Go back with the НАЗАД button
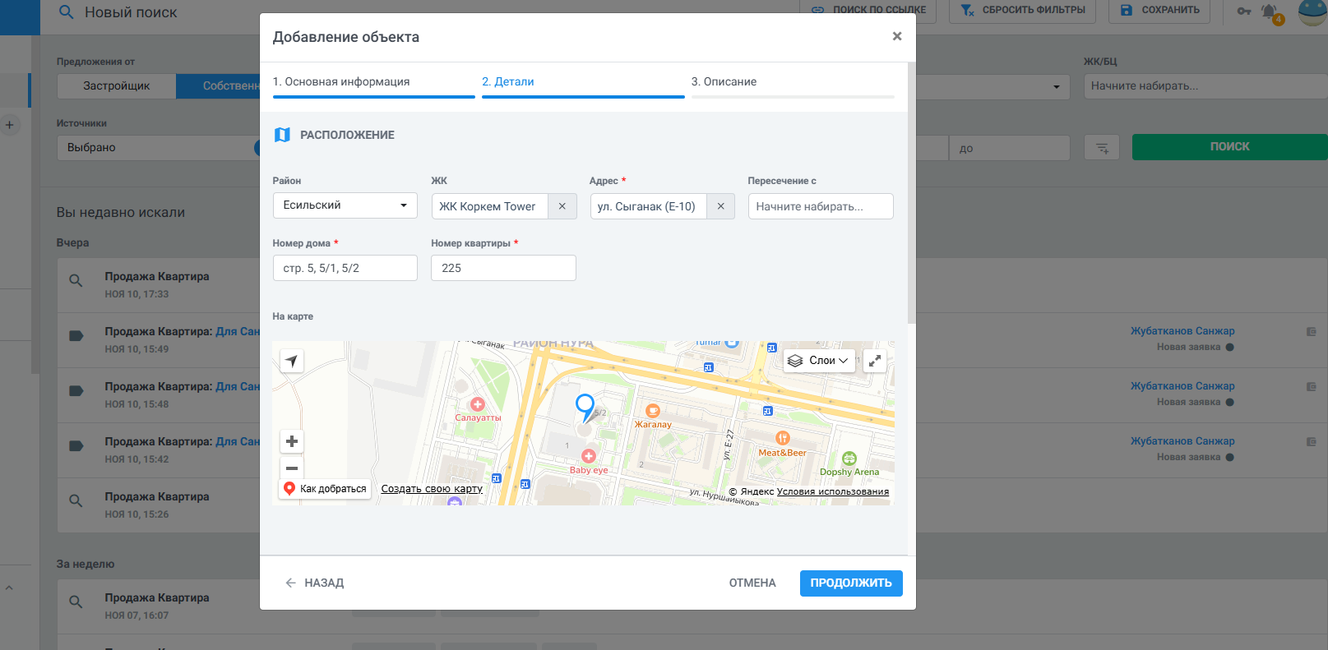This screenshot has height=650, width=1328. pos(314,583)
